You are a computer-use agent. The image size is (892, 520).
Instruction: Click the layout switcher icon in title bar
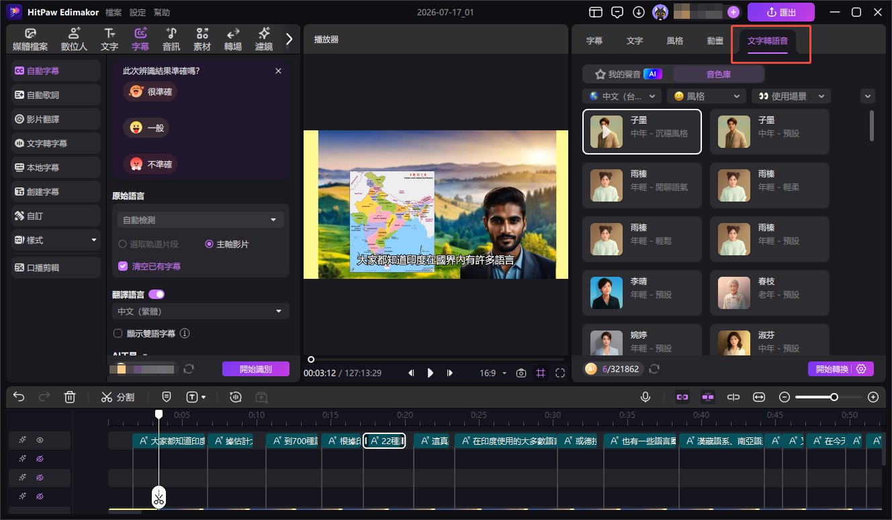(595, 12)
